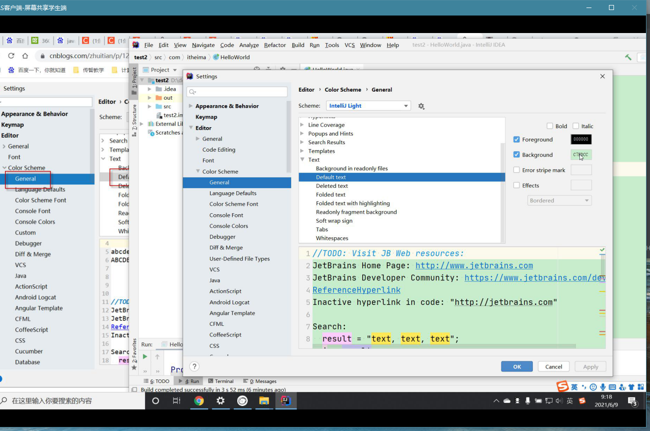650x431 pixels.
Task: Click the ReferenceHyperlink in preview
Action: click(357, 290)
